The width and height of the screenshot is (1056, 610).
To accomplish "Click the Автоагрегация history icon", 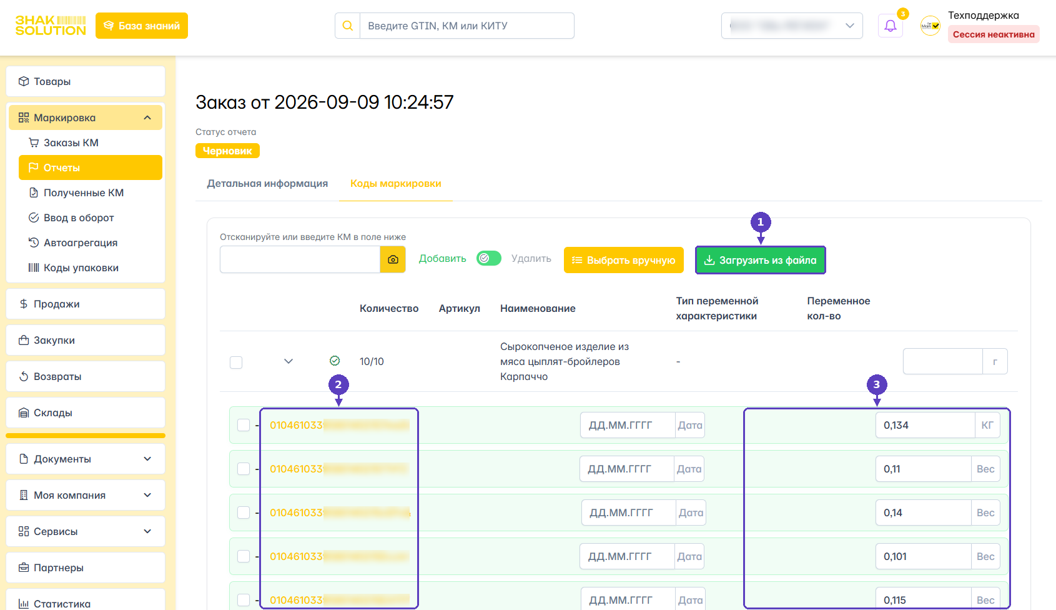I will pyautogui.click(x=34, y=242).
